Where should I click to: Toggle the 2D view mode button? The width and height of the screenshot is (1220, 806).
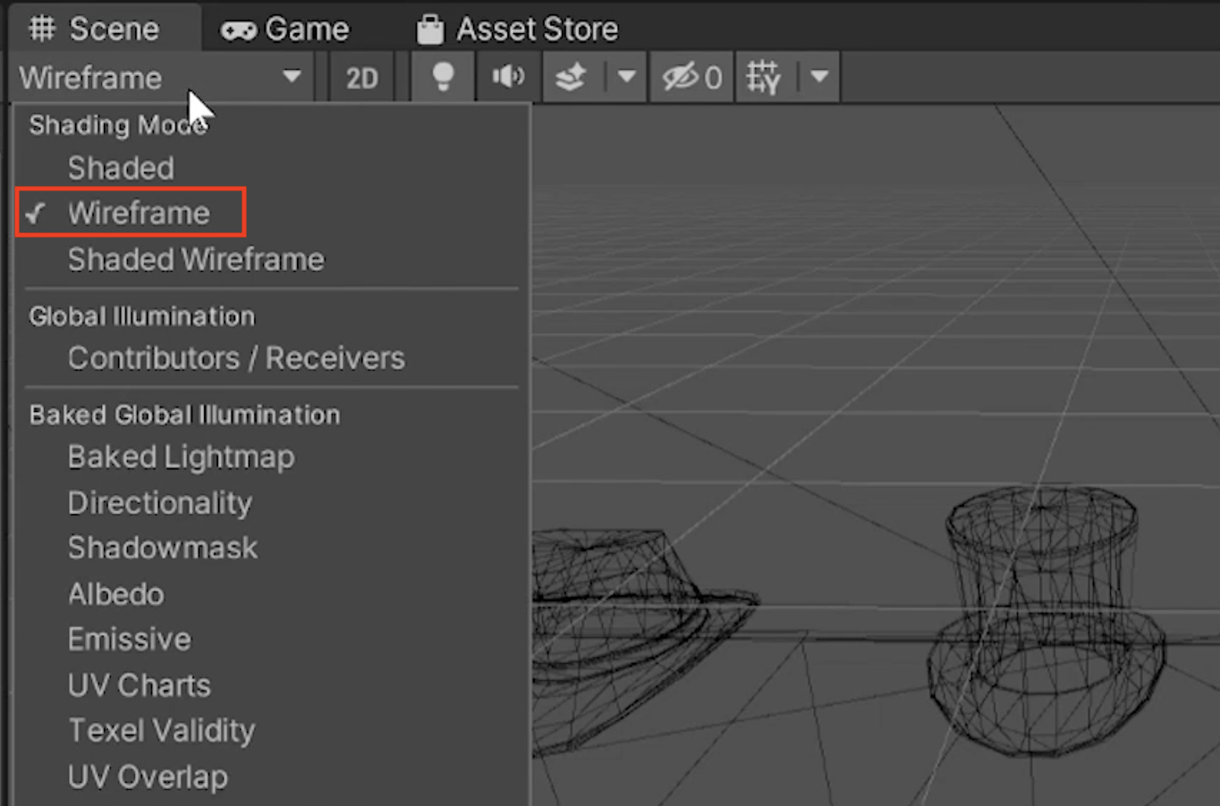361,79
